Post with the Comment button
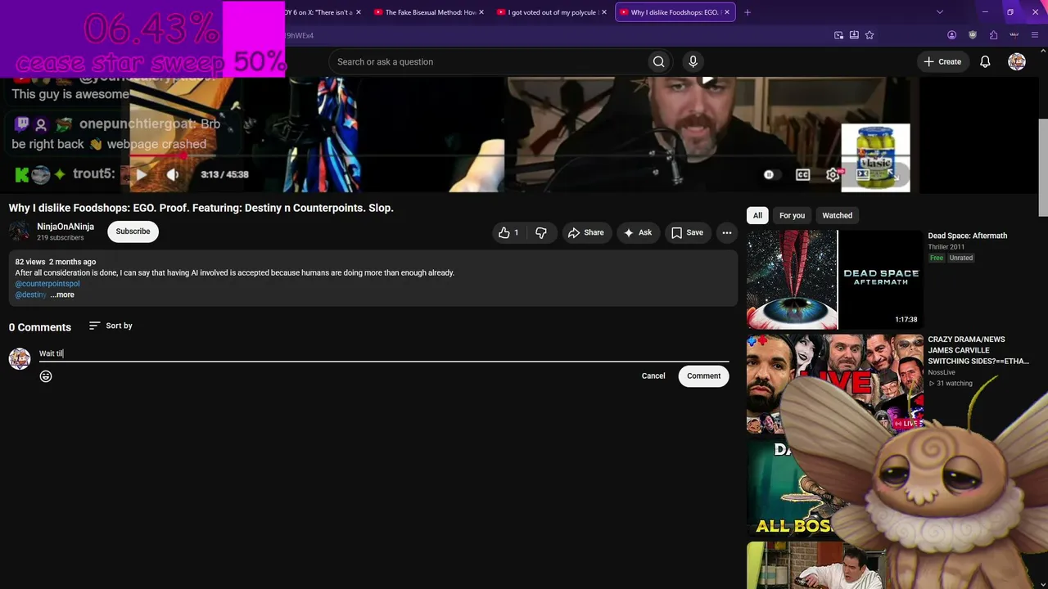 click(703, 375)
